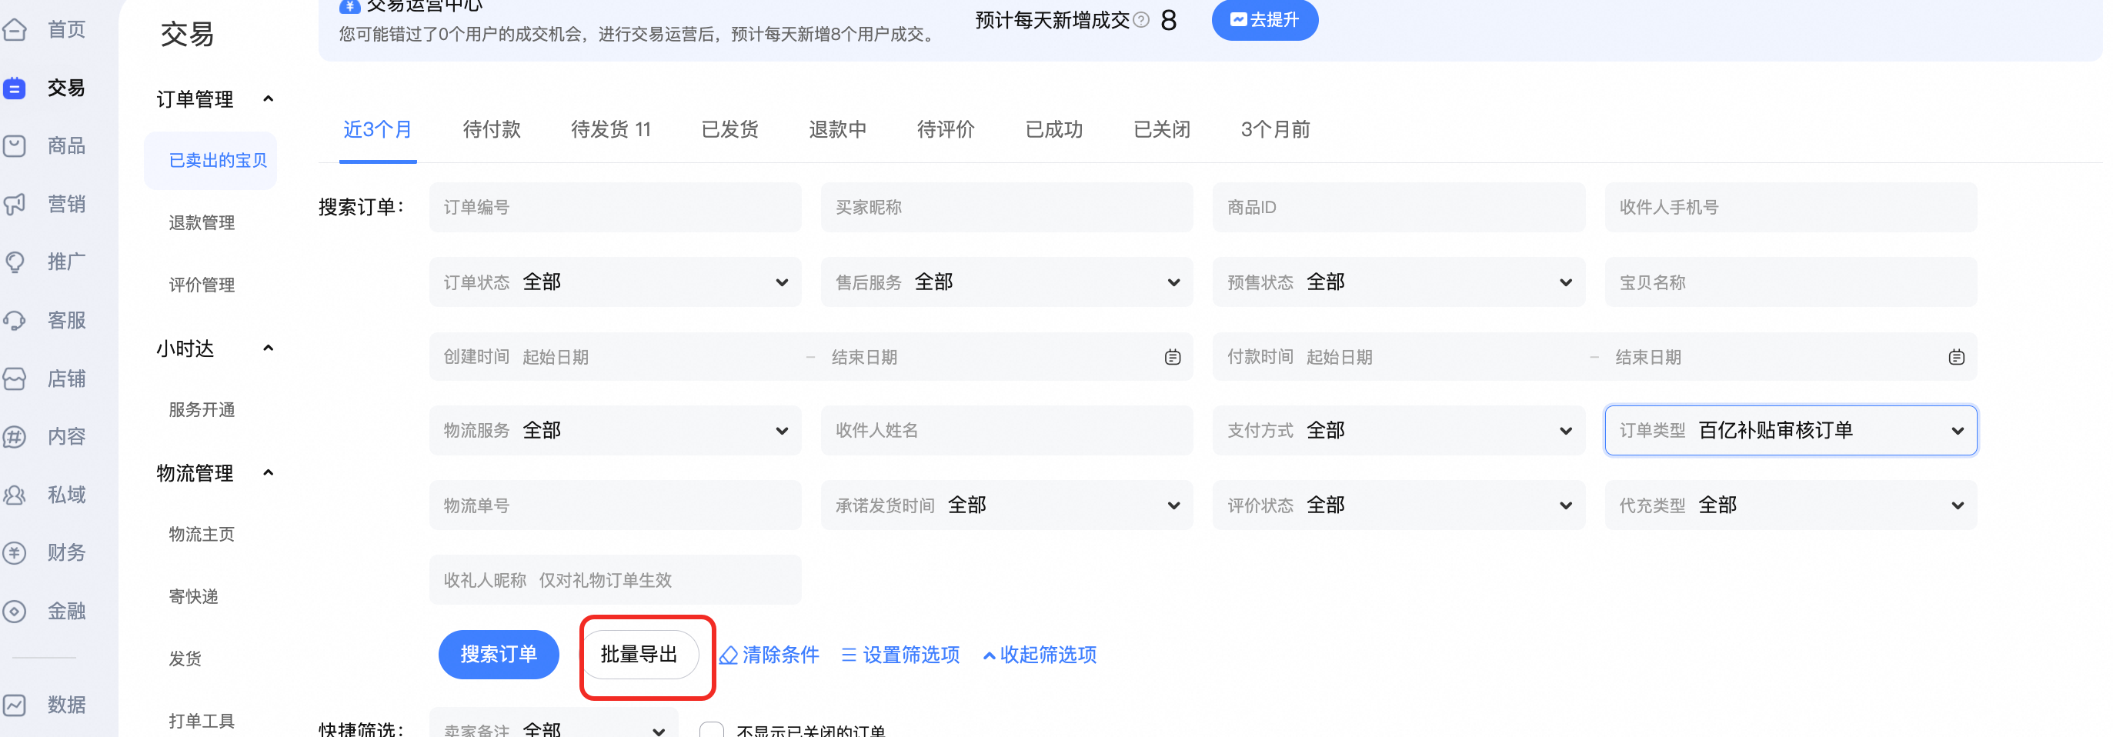This screenshot has height=737, width=2113.
Task: Open the 推广 lightbulb icon
Action: 15,262
